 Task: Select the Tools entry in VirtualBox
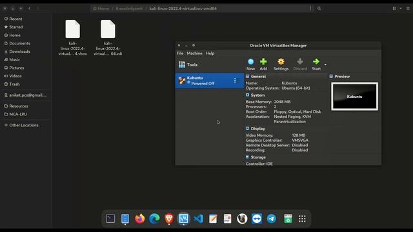210,64
